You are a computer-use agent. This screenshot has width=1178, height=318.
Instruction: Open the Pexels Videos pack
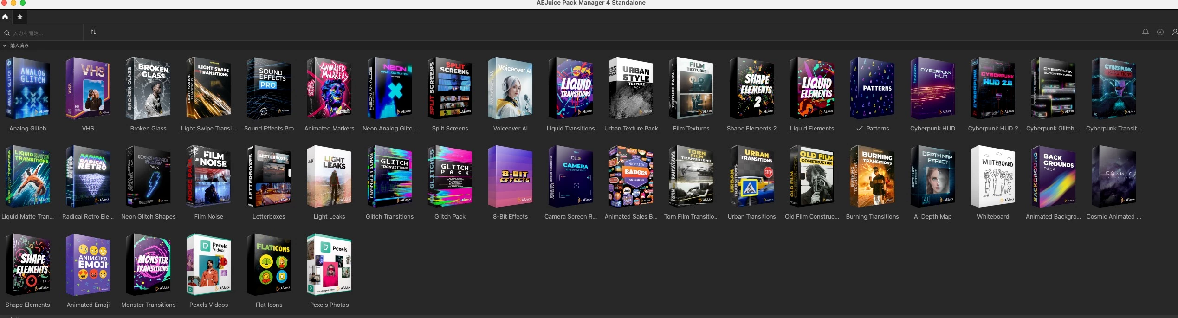[x=209, y=265]
